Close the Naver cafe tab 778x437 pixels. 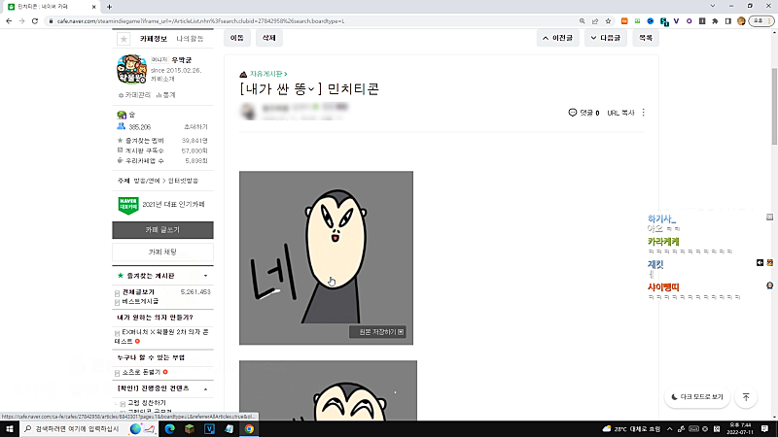pyautogui.click(x=93, y=7)
